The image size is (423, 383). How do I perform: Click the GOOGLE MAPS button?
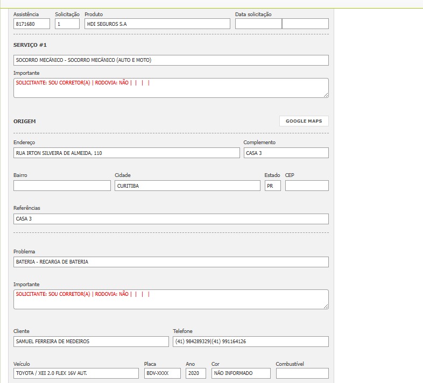304,121
